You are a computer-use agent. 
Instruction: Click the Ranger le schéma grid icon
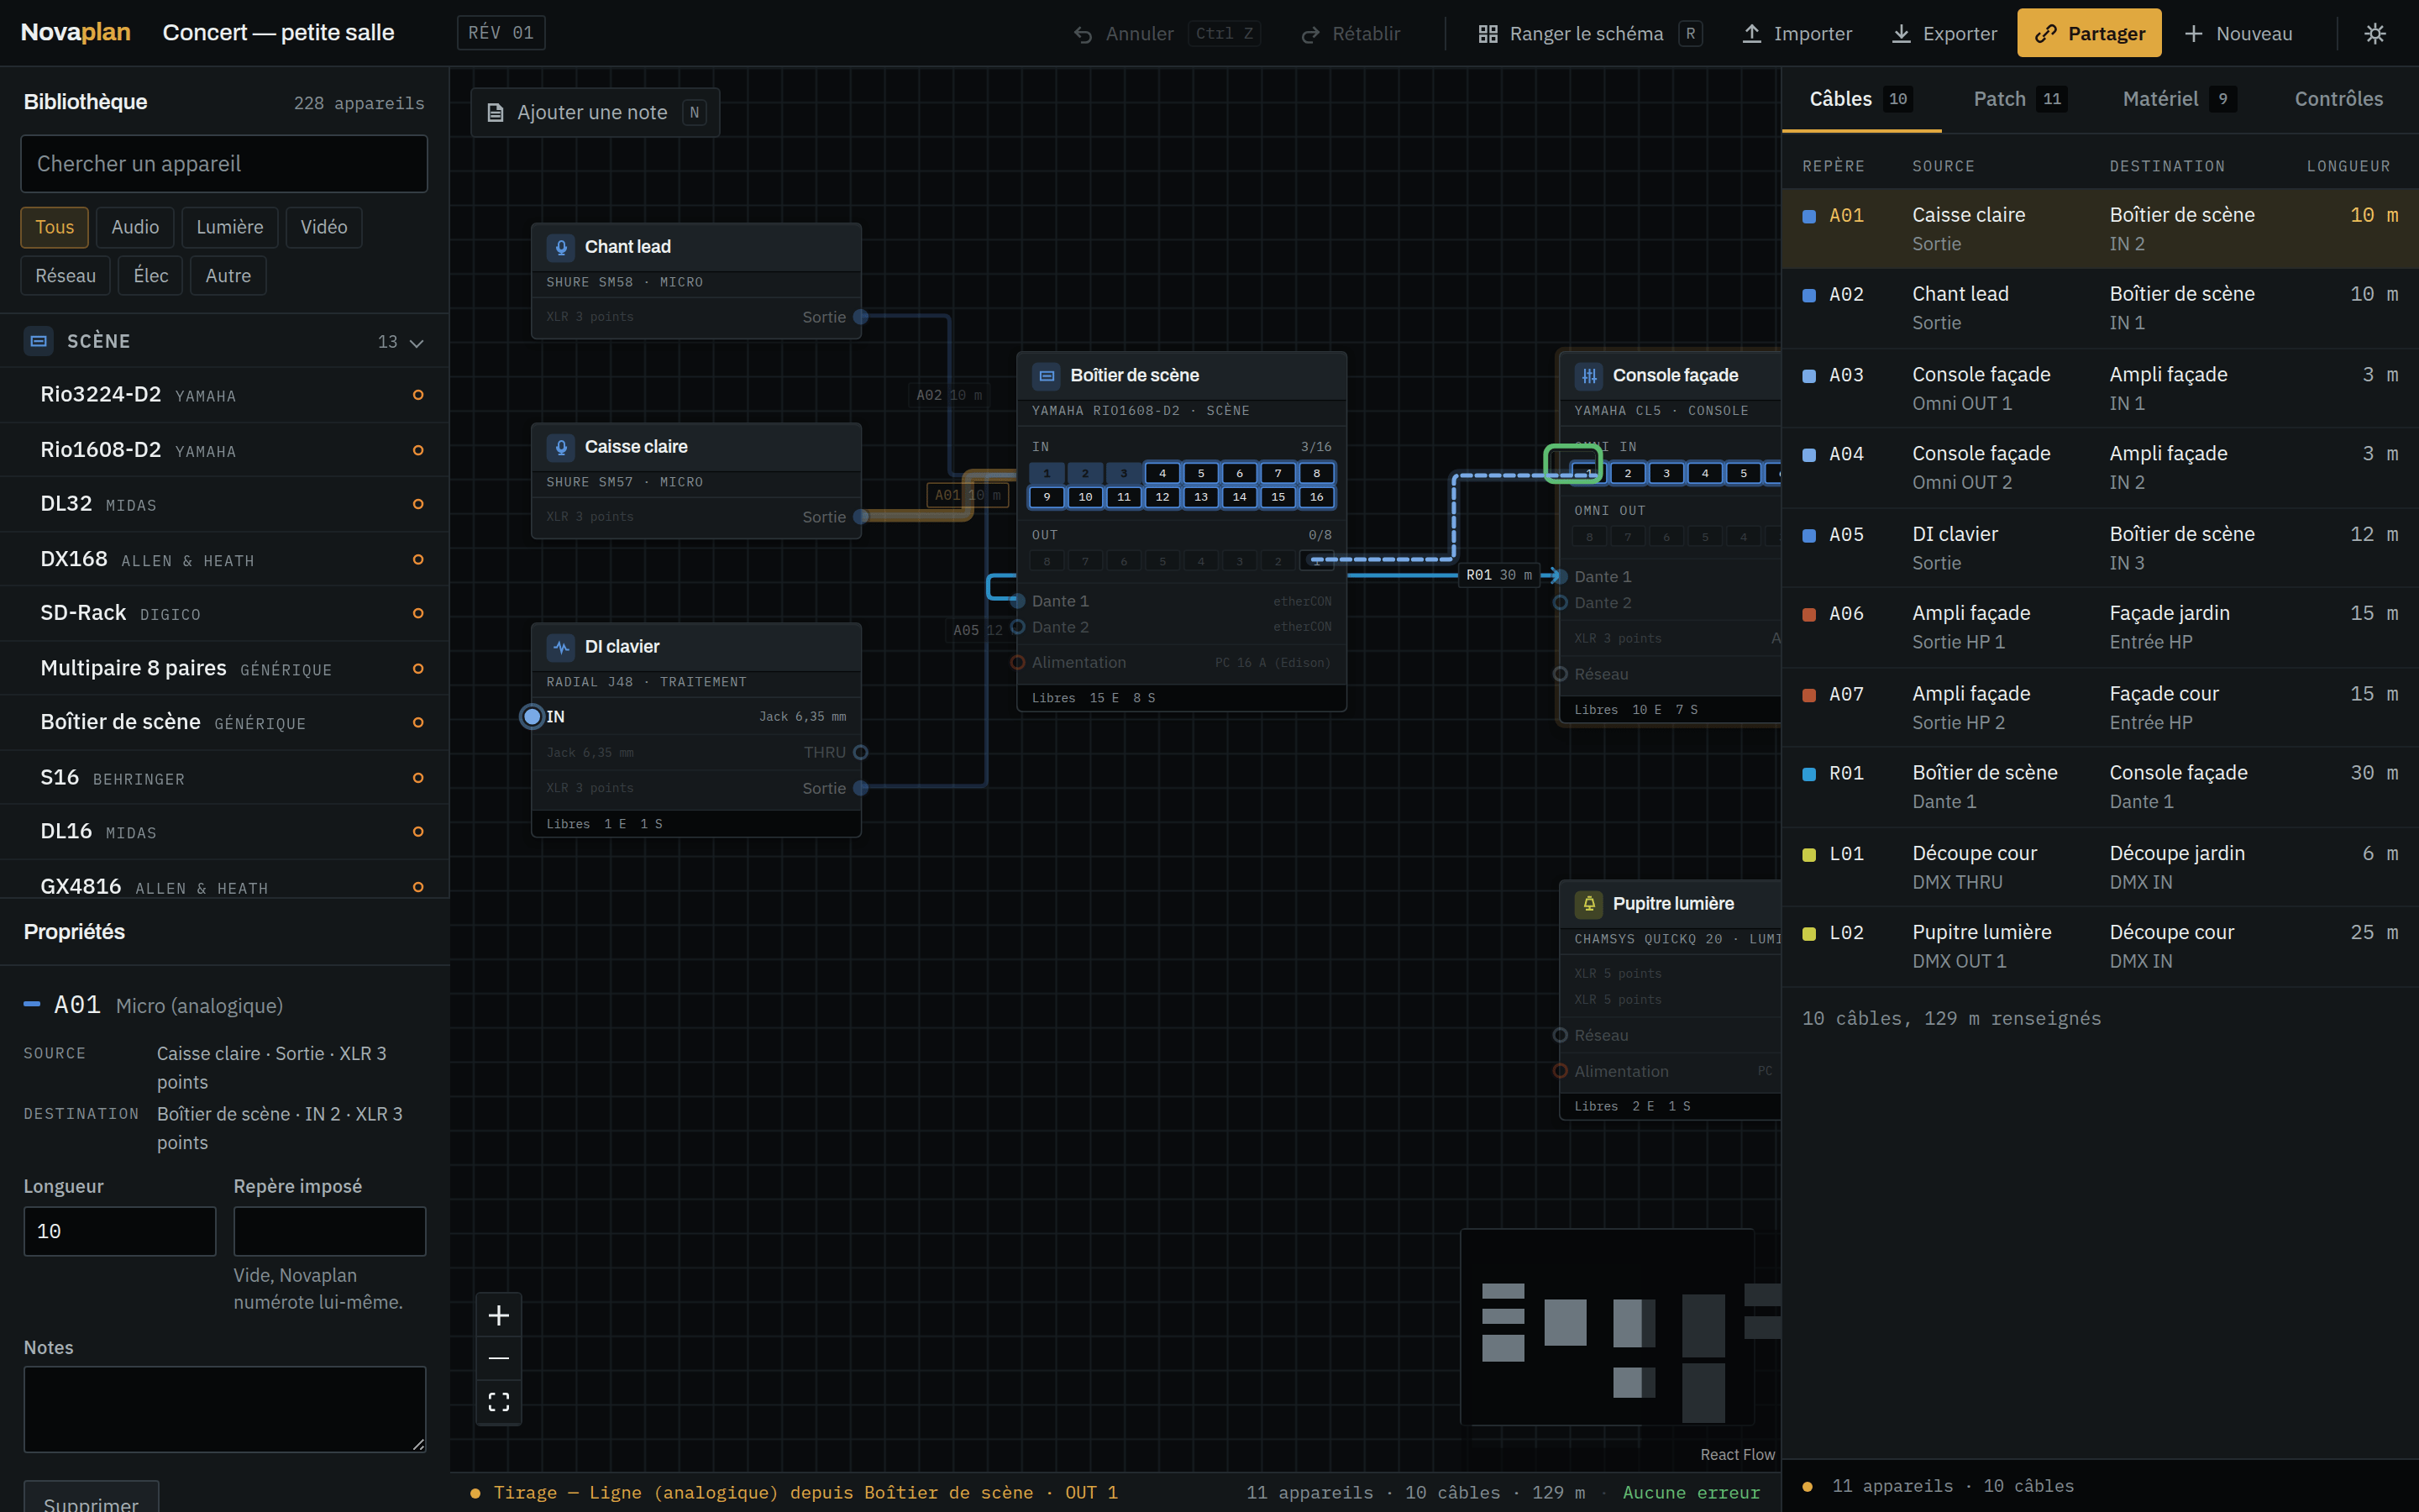pyautogui.click(x=1488, y=34)
